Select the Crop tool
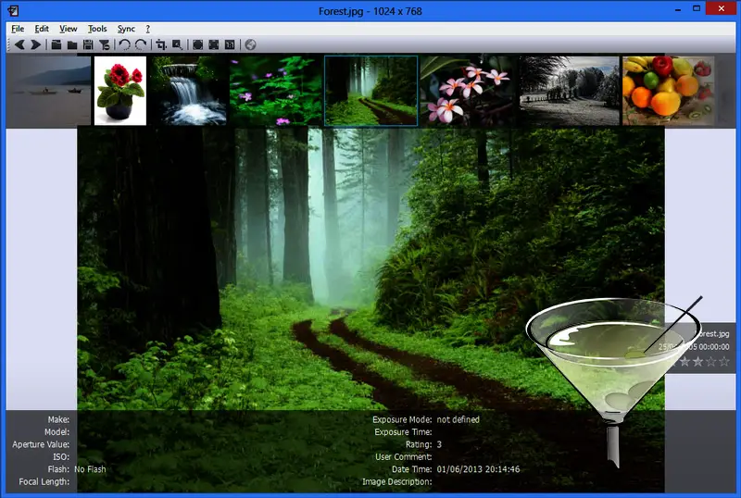The height and width of the screenshot is (498, 741). click(x=161, y=44)
